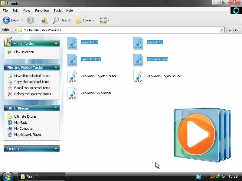Click the EN language indicator

[x=198, y=176]
